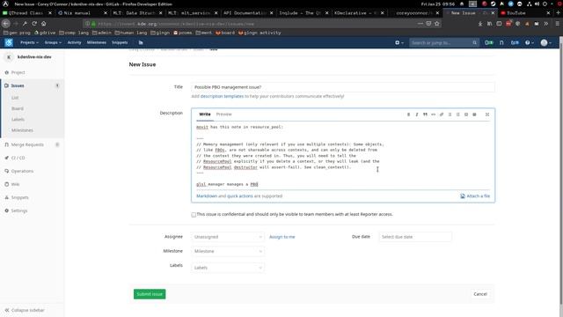Open CI / CD in the sidebar
563x317 pixels.
18,158
